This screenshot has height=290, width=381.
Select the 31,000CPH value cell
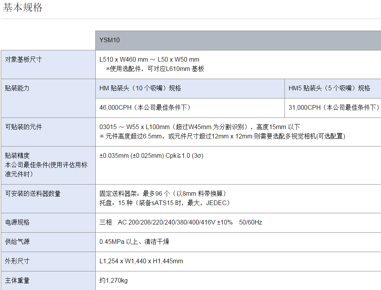(x=333, y=108)
